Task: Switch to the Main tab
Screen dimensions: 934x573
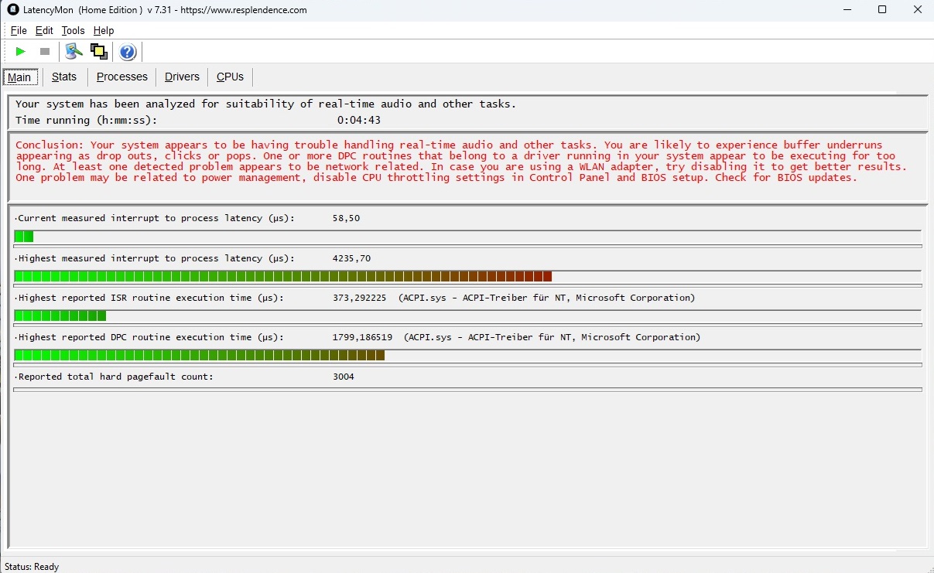Action: click(19, 77)
